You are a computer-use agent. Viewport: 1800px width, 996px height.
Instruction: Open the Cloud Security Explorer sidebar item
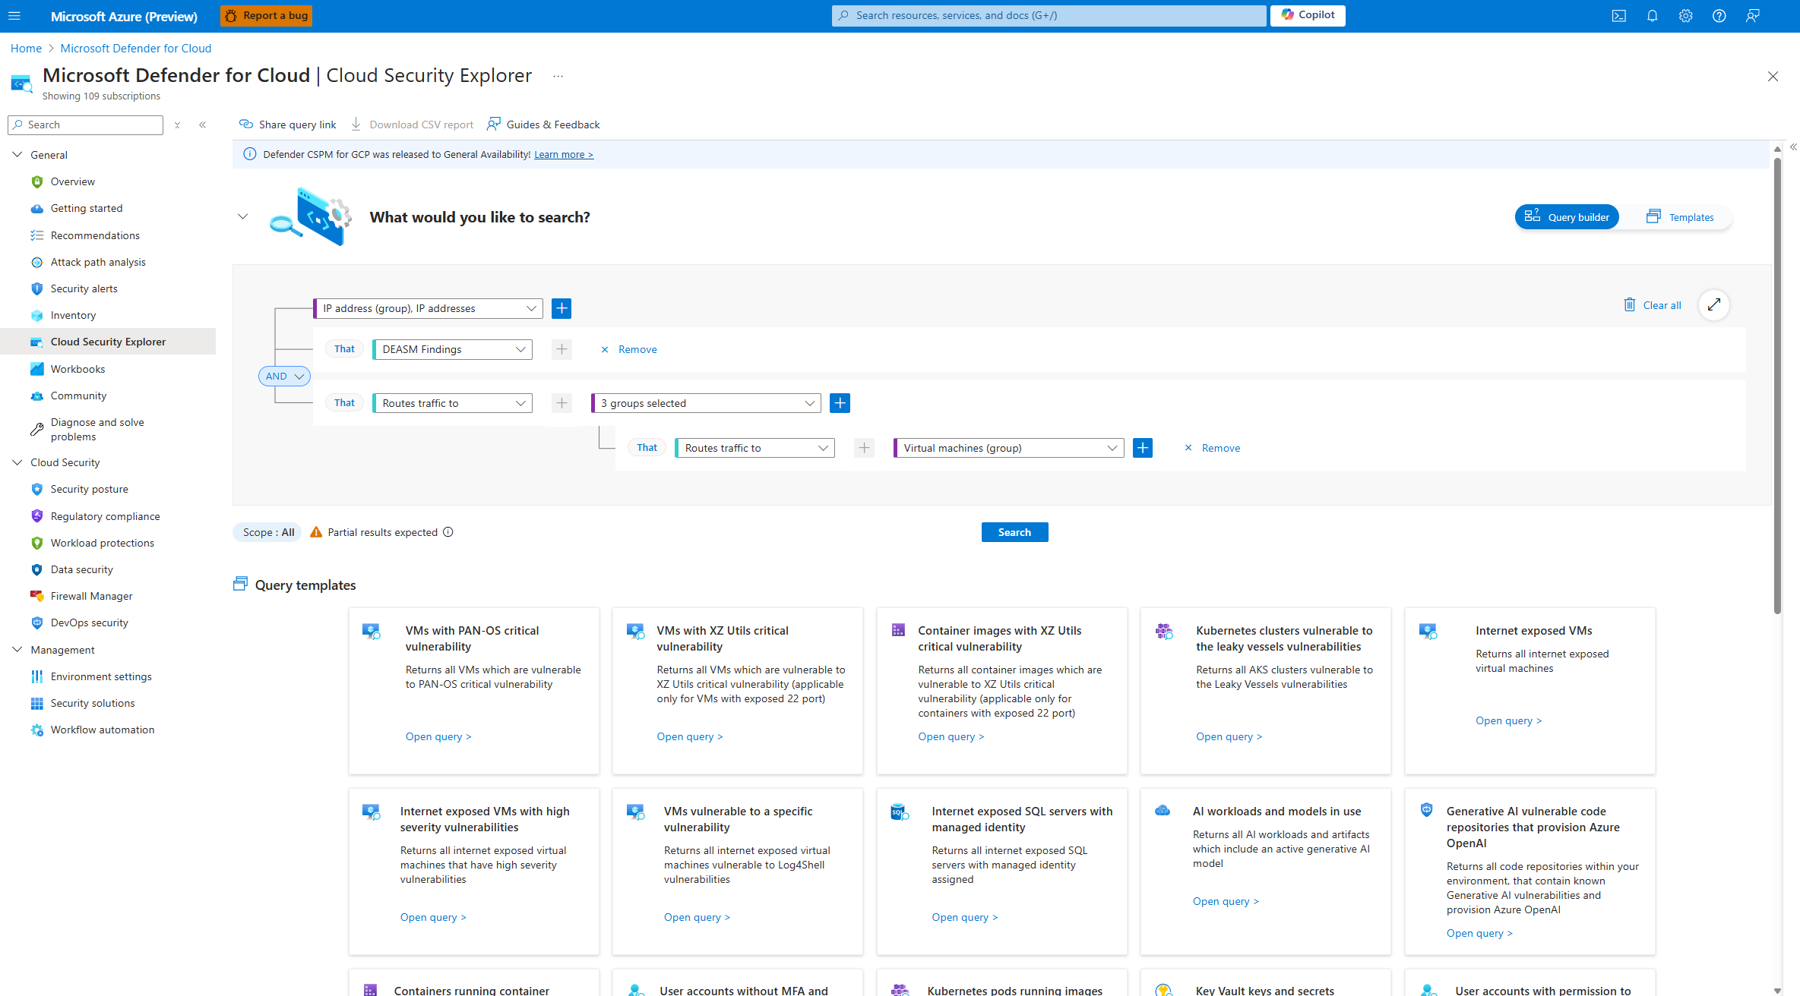point(107,341)
